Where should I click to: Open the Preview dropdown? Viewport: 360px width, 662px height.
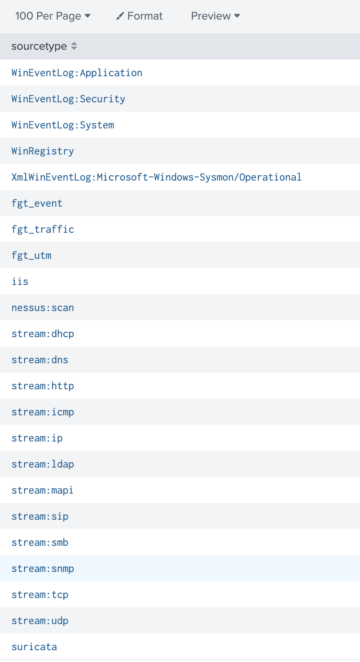(x=215, y=16)
